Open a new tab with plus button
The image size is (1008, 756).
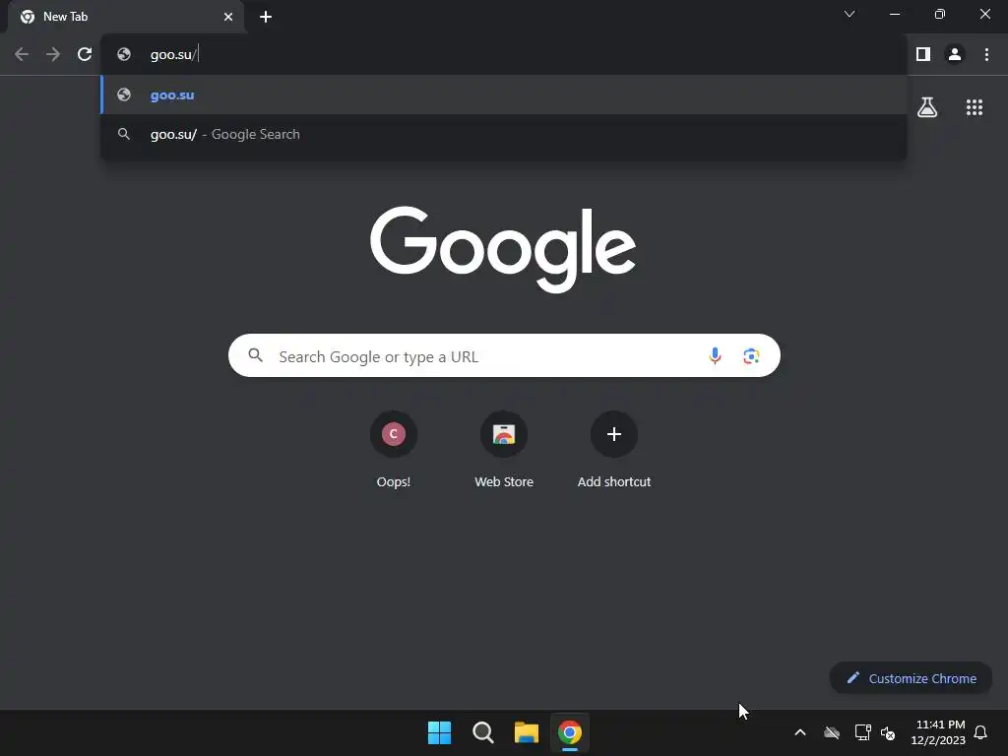(x=266, y=17)
